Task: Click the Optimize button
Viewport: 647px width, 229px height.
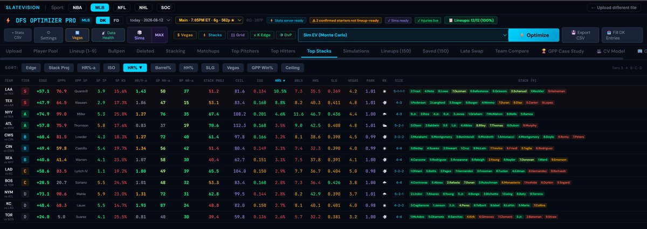Action: [534, 35]
